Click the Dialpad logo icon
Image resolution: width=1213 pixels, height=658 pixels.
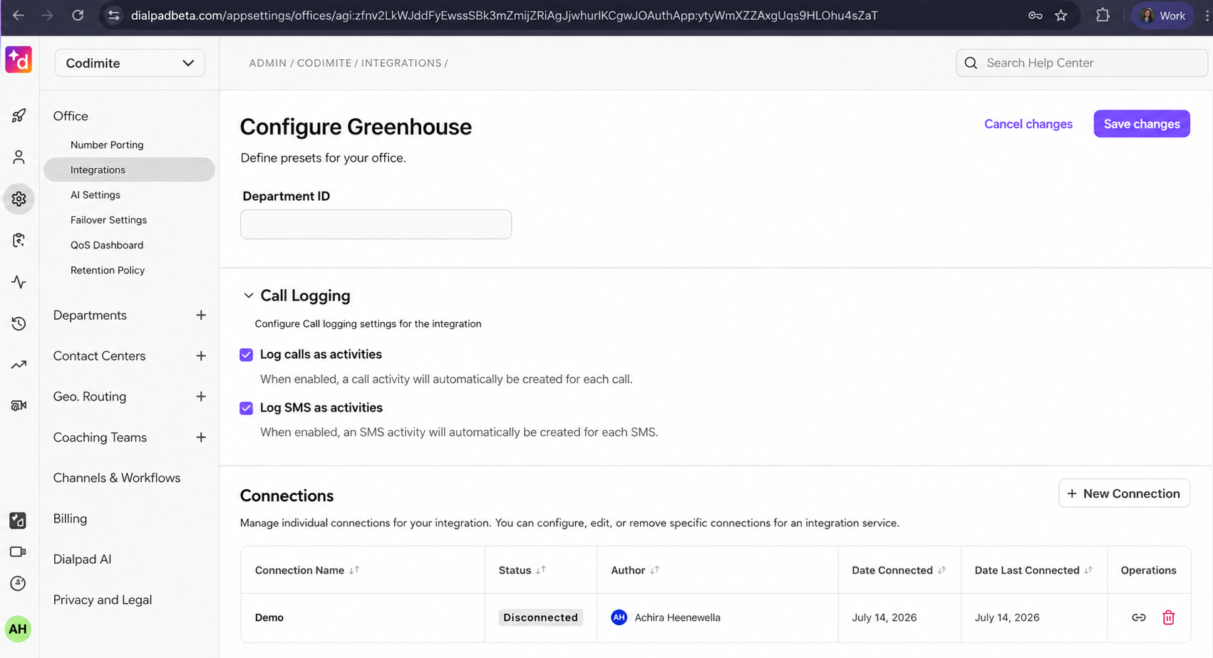point(19,60)
